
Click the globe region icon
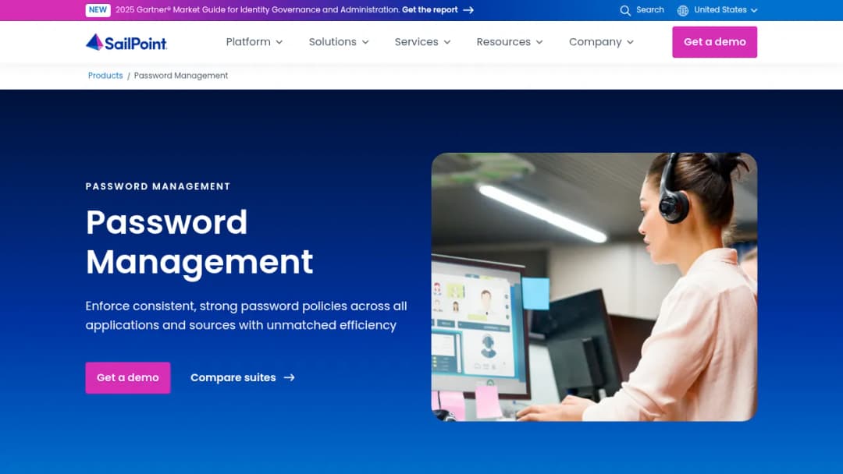coord(683,10)
